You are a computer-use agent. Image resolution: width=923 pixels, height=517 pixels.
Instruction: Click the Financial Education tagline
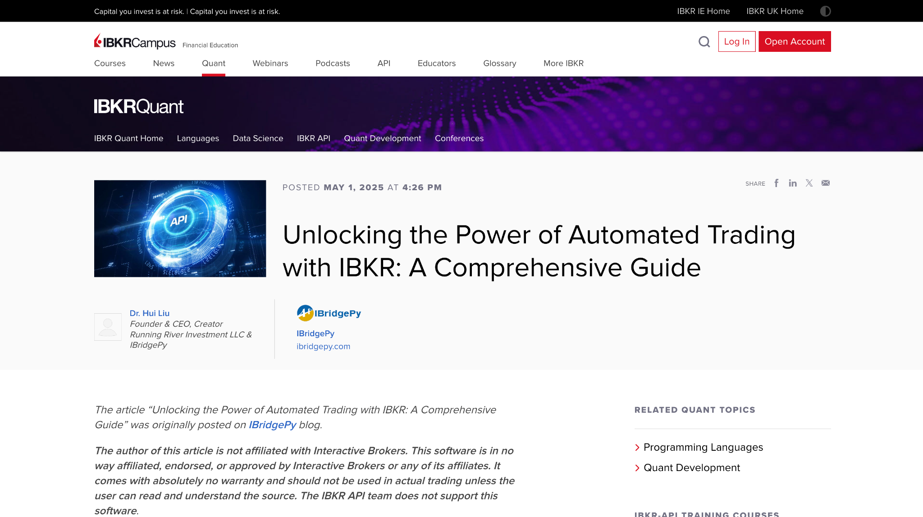210,45
